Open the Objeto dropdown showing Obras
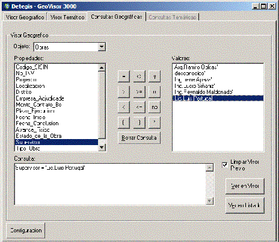Image resolution: width=279 pixels, height=242 pixels. point(102,47)
